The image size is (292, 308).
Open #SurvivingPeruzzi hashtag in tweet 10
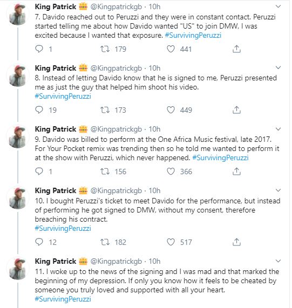(63, 228)
